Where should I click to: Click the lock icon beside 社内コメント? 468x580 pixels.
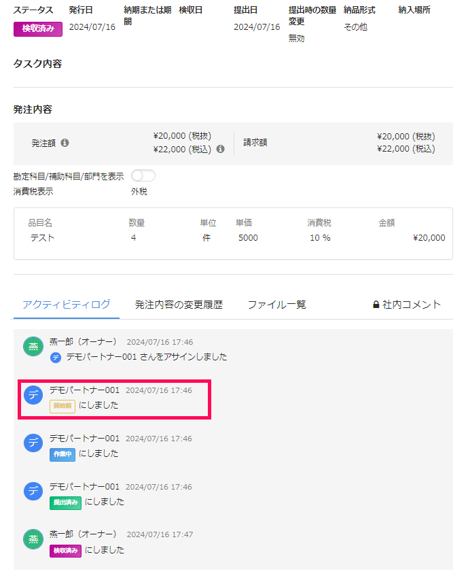tap(376, 305)
